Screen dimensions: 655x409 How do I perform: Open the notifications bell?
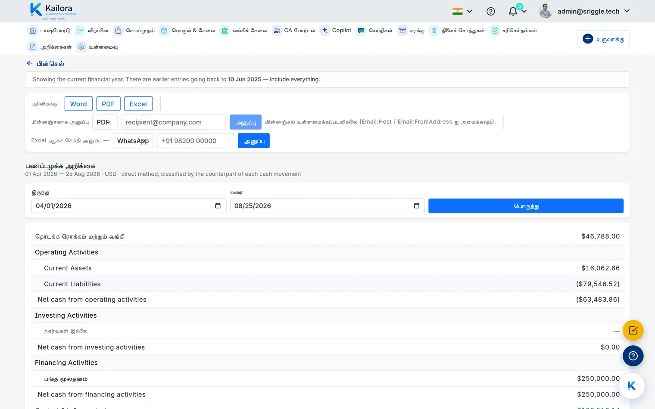pos(513,12)
